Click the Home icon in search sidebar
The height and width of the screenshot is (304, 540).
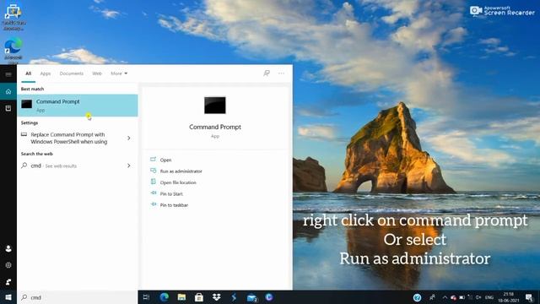click(8, 91)
